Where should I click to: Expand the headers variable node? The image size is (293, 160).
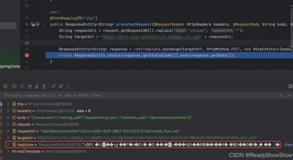coord(8,111)
